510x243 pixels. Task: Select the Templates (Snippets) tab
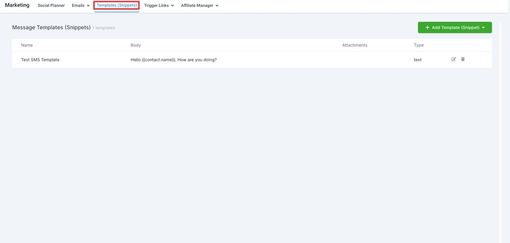click(117, 6)
